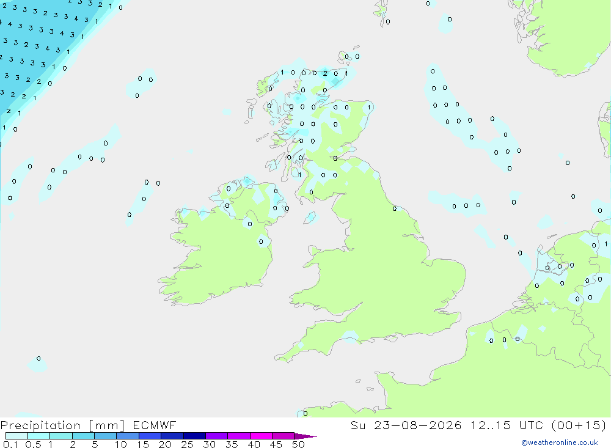Click the 50 legend scale number
This screenshot has height=448, width=611.
(x=298, y=444)
